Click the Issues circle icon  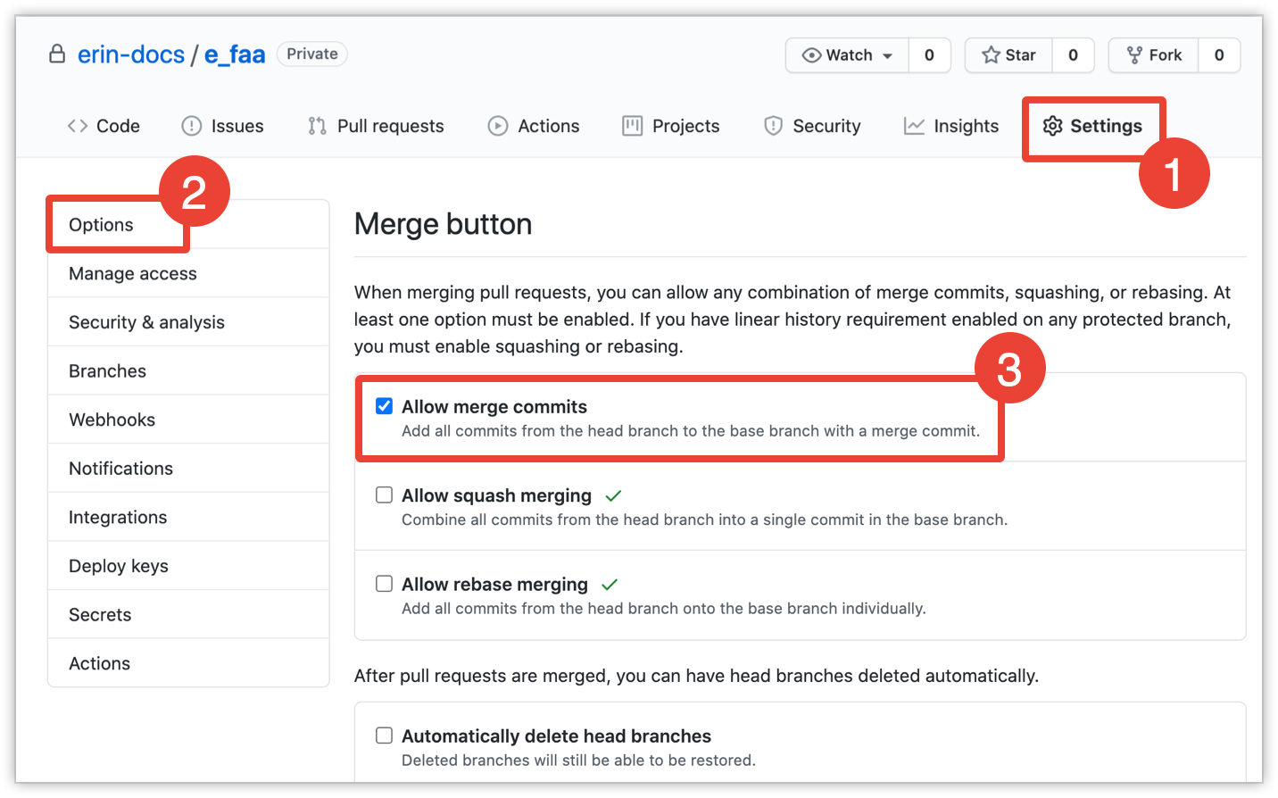(191, 126)
